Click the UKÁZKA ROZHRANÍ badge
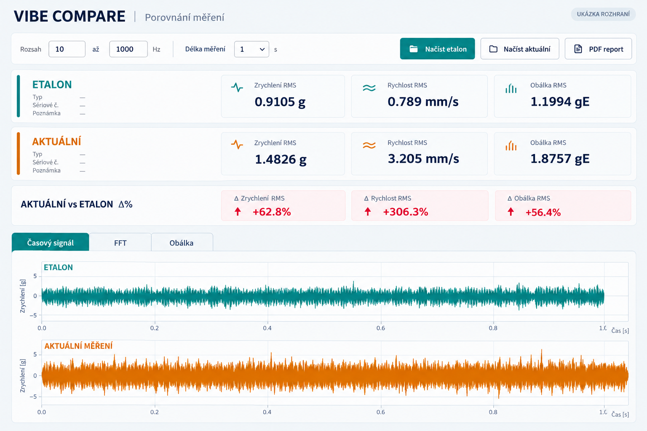Image resolution: width=647 pixels, height=431 pixels. pos(603,14)
